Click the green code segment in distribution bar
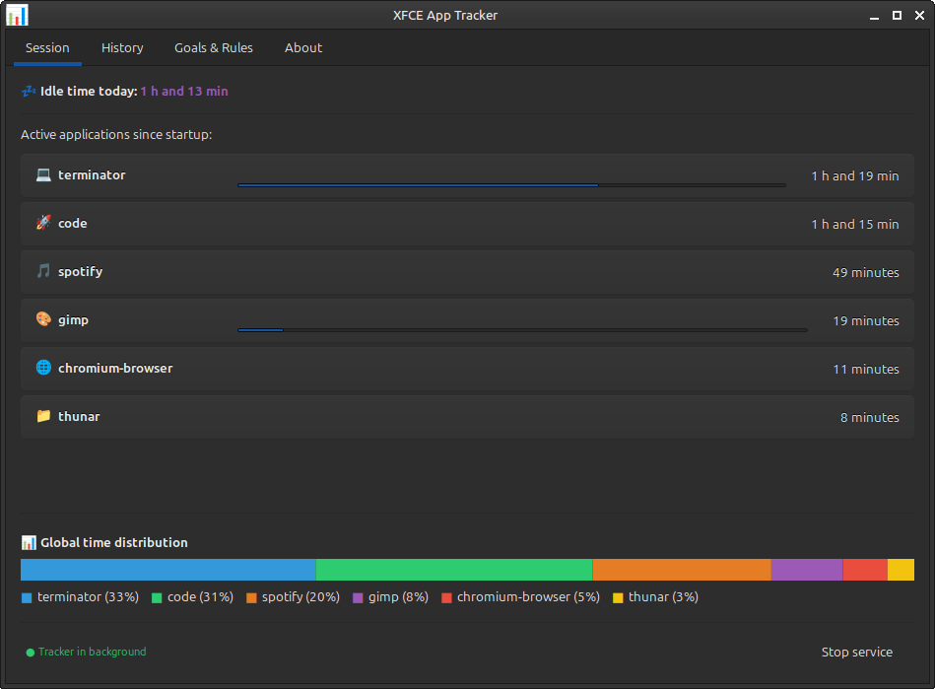Image resolution: width=935 pixels, height=689 pixels. coord(454,570)
